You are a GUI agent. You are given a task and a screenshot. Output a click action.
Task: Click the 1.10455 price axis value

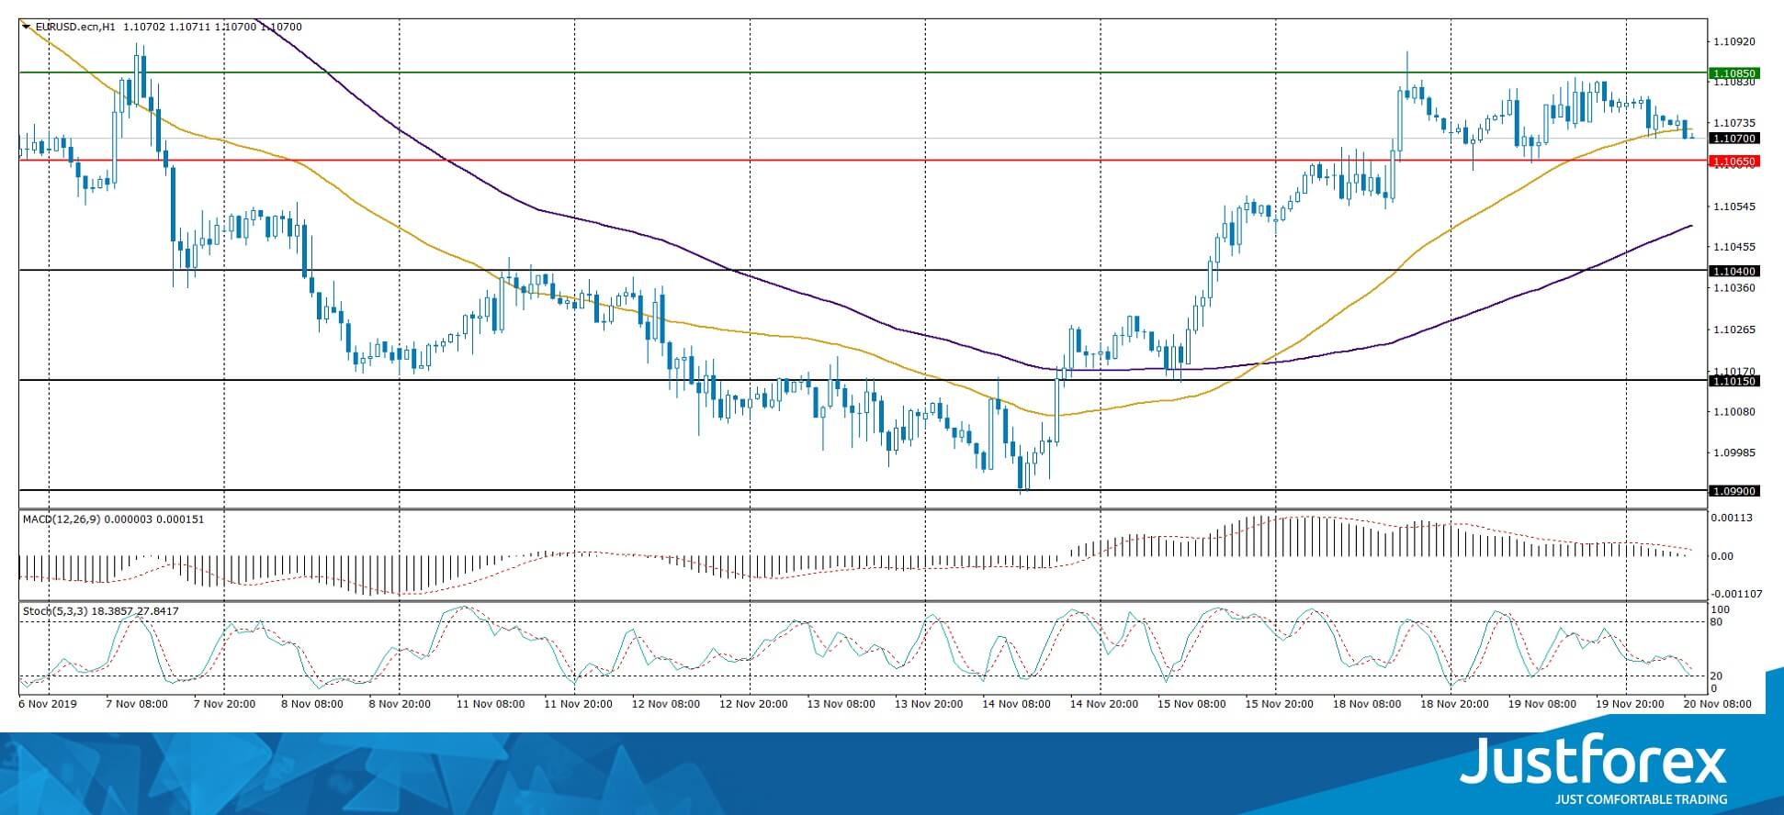[1733, 247]
